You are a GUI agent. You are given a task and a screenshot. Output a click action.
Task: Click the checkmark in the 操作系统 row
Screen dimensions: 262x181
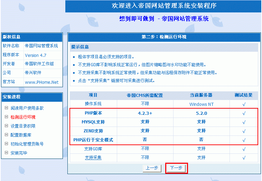pyautogui.click(x=244, y=104)
